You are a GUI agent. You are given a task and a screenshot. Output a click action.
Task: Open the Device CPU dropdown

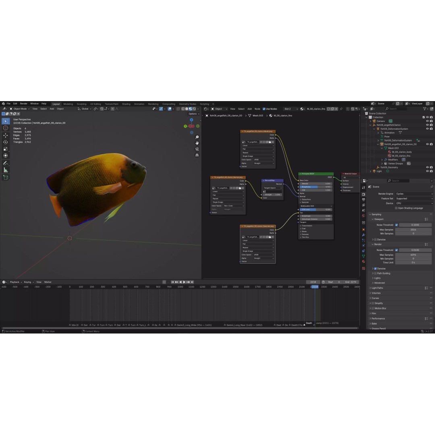(414, 203)
